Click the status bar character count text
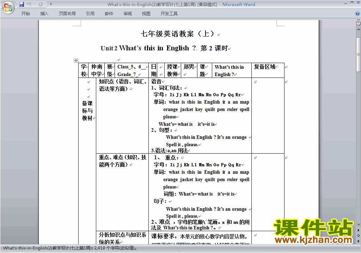This screenshot has height=253, width=361. (70, 248)
